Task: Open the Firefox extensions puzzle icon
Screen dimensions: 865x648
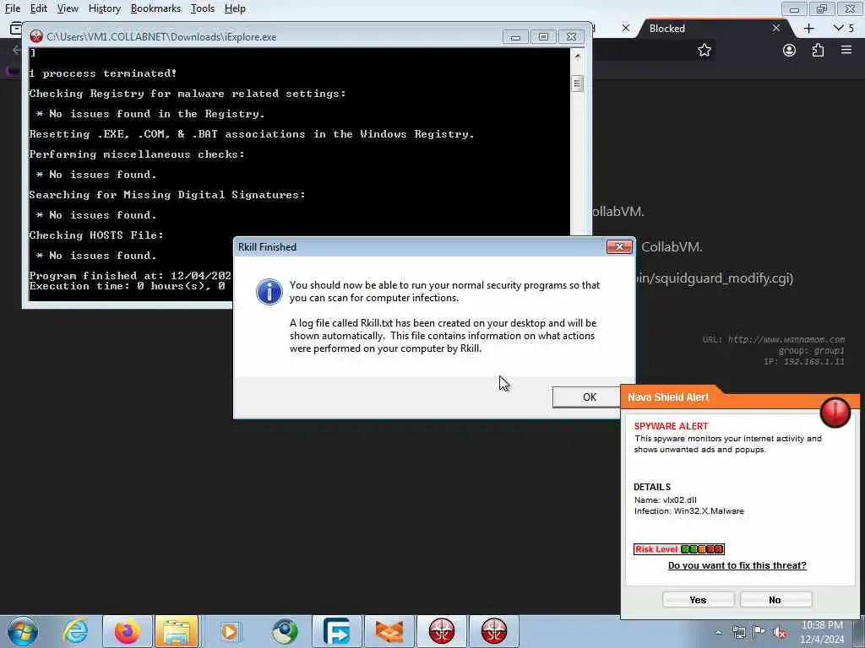Action: [x=818, y=50]
